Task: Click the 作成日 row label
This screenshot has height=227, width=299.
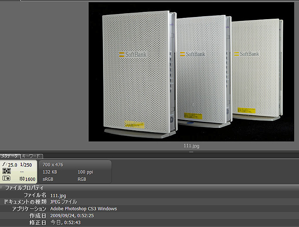Action: 38,216
